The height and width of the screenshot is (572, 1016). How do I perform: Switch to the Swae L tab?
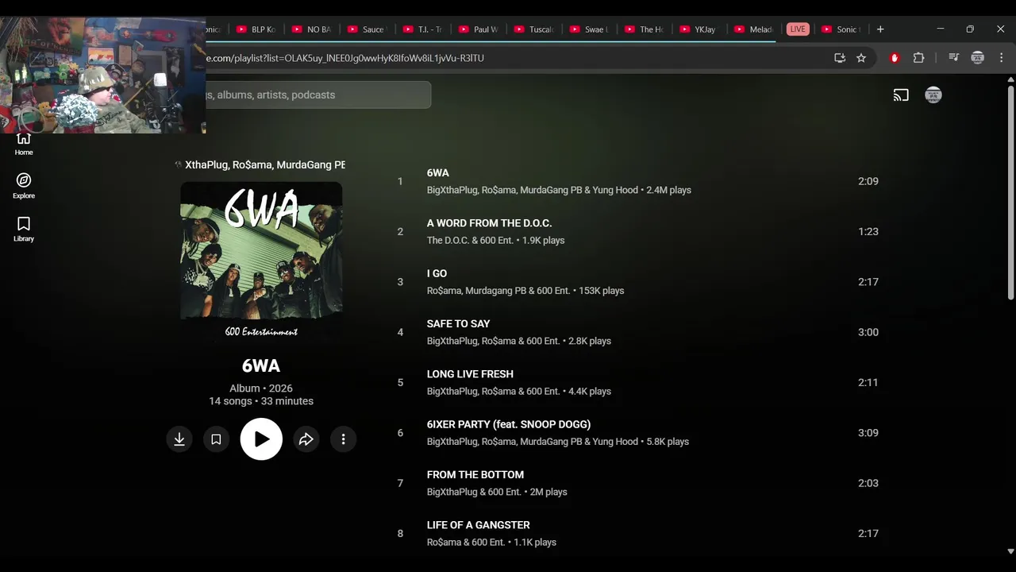pyautogui.click(x=589, y=29)
